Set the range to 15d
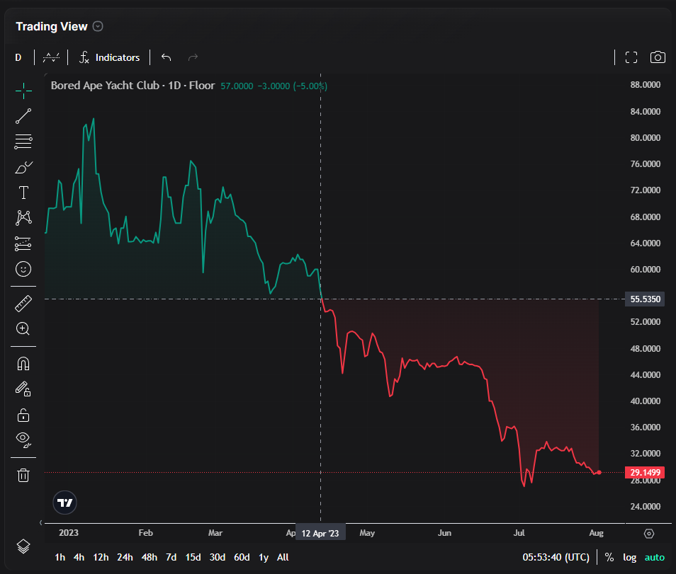This screenshot has width=676, height=574. point(193,557)
